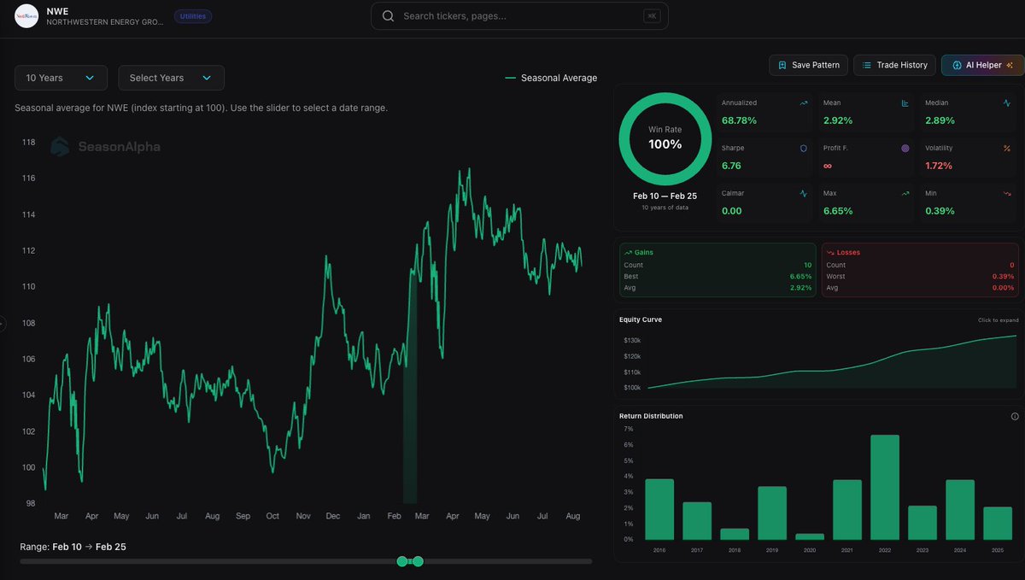Viewport: 1025px width, 580px height.
Task: Click the Save Pattern button
Action: pyautogui.click(x=807, y=65)
